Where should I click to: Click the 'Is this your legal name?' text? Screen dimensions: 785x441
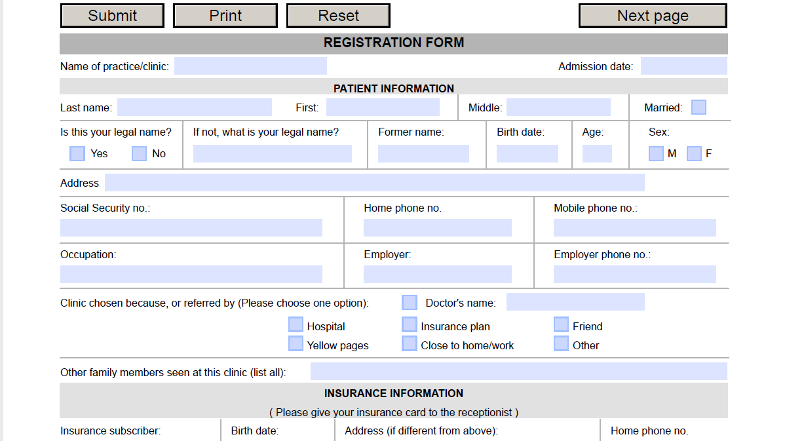(x=115, y=132)
